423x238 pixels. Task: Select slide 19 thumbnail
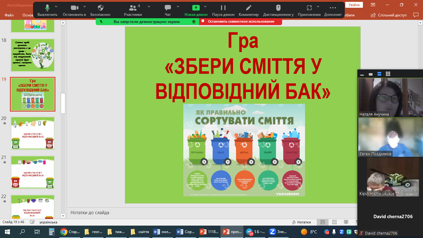pyautogui.click(x=33, y=94)
